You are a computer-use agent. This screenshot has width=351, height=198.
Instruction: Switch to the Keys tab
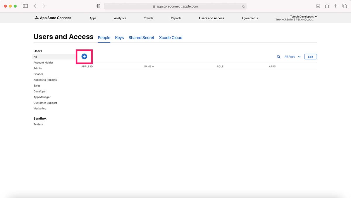(x=119, y=38)
